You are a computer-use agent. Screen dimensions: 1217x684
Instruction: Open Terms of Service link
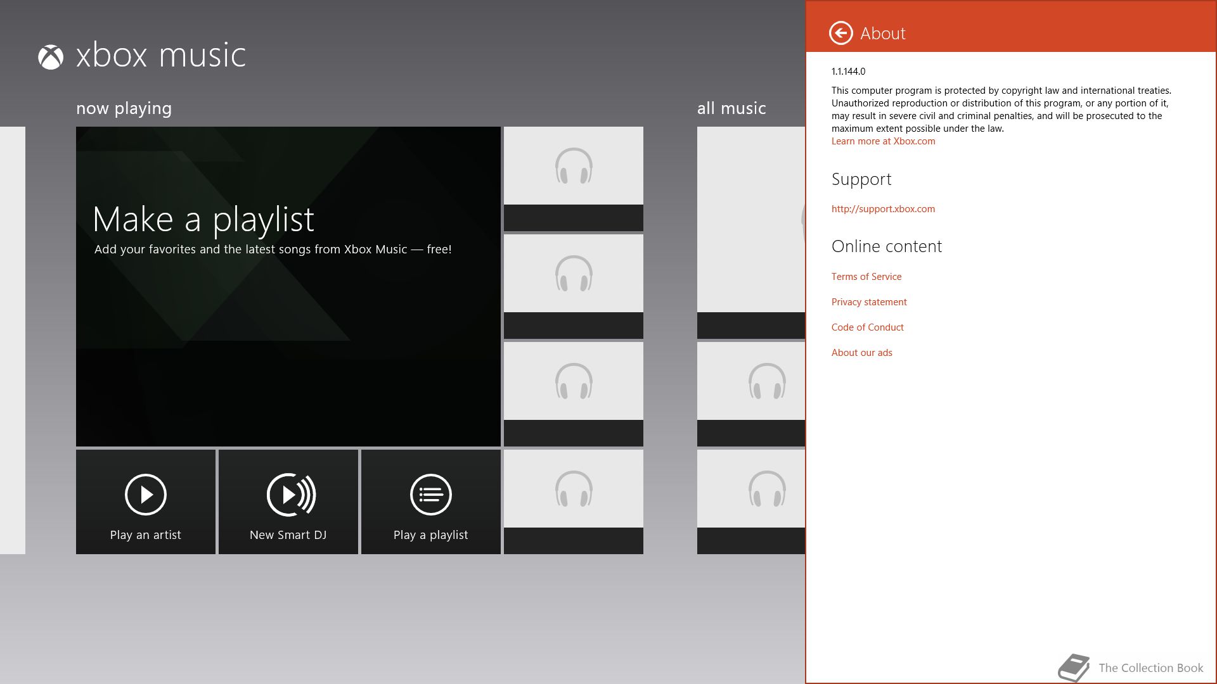pos(866,277)
